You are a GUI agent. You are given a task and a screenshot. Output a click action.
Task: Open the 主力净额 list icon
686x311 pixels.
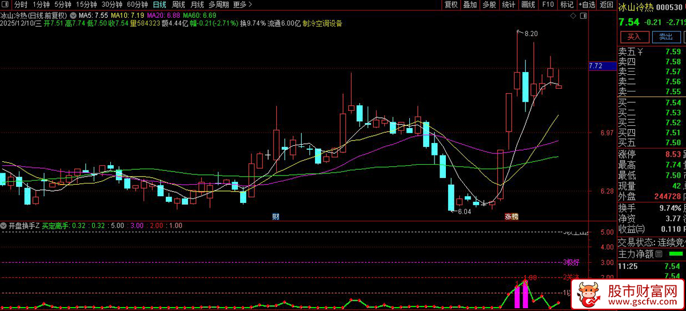point(659,253)
